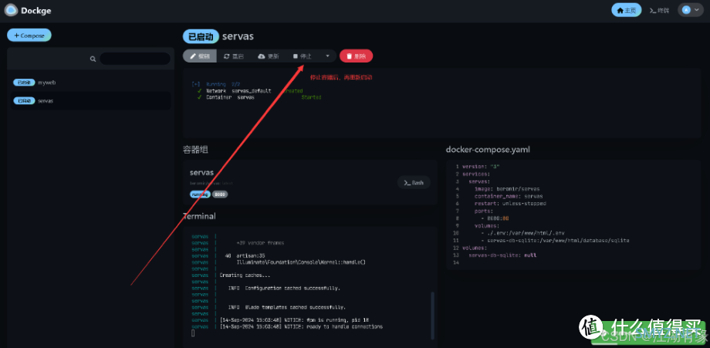This screenshot has height=348, width=710.
Task: Click the restart (重启) button
Action: [x=234, y=56]
